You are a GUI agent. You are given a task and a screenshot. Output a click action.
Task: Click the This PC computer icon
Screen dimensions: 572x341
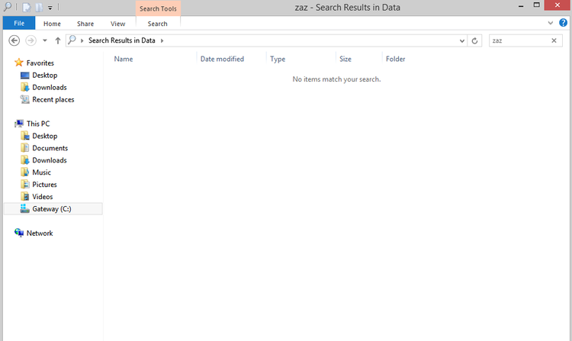pyautogui.click(x=19, y=124)
